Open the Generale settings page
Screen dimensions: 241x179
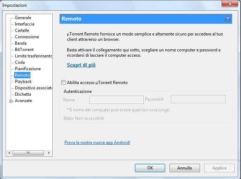coord(23,18)
